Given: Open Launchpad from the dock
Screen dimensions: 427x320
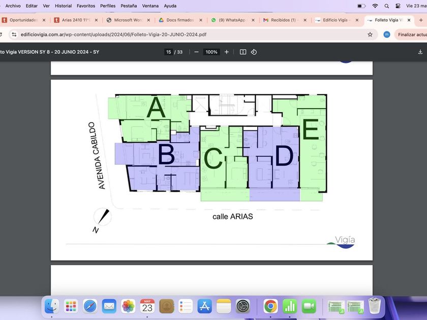Looking at the screenshot, I should (71, 306).
